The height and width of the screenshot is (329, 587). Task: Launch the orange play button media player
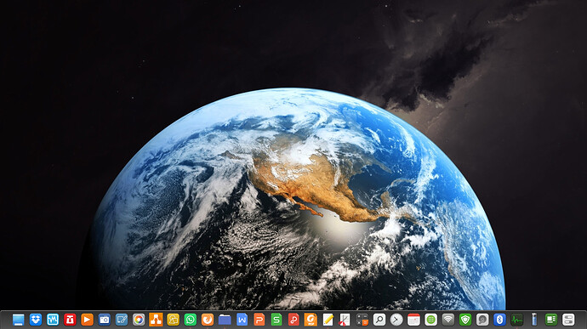click(x=88, y=320)
